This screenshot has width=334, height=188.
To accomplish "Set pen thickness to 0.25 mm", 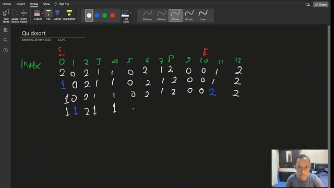I will pyautogui.click(x=148, y=15).
